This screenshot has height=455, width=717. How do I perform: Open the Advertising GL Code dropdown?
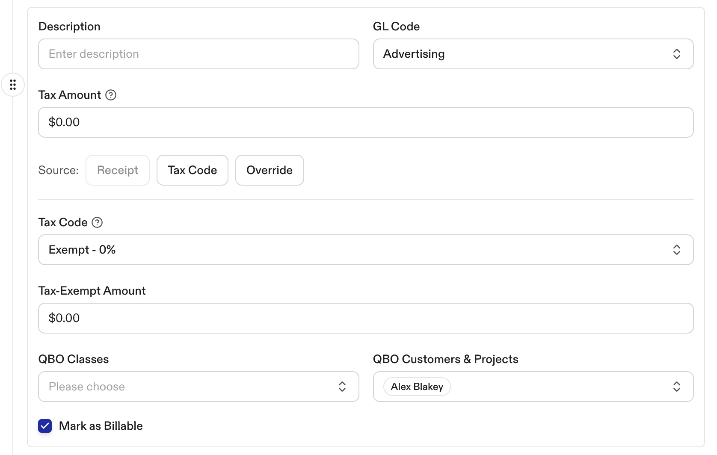(533, 54)
